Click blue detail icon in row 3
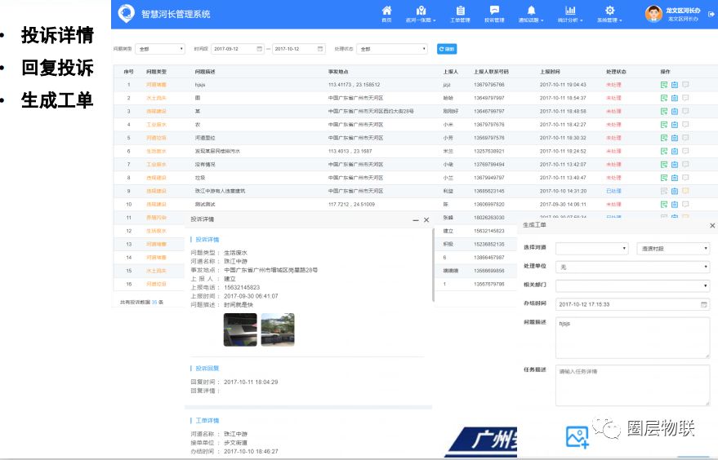 coord(675,111)
